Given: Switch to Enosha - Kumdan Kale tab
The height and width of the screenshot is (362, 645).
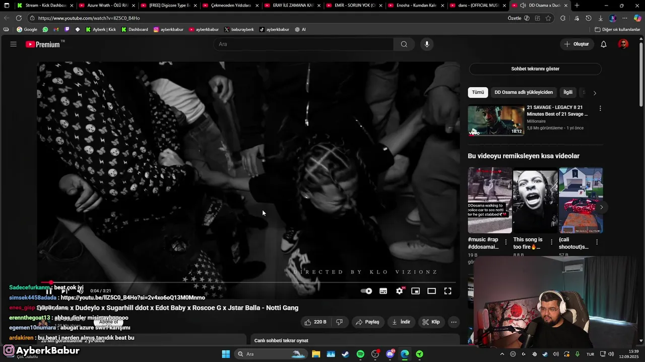Looking at the screenshot, I should pyautogui.click(x=416, y=6).
